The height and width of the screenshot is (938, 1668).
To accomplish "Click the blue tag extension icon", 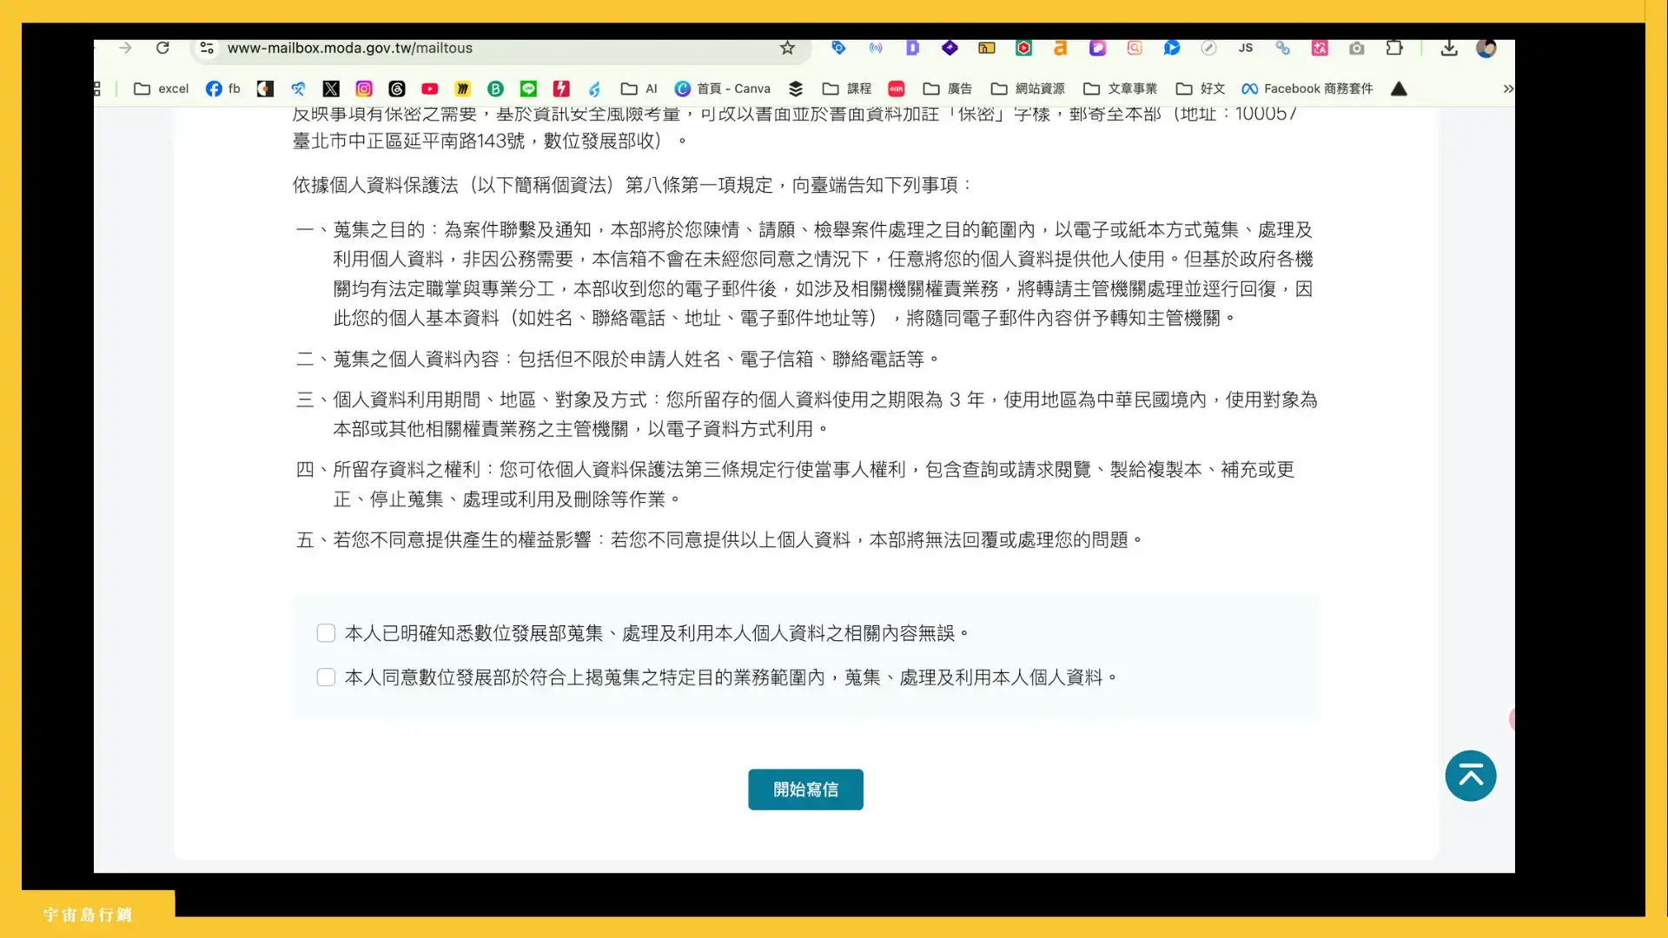I will [x=838, y=49].
